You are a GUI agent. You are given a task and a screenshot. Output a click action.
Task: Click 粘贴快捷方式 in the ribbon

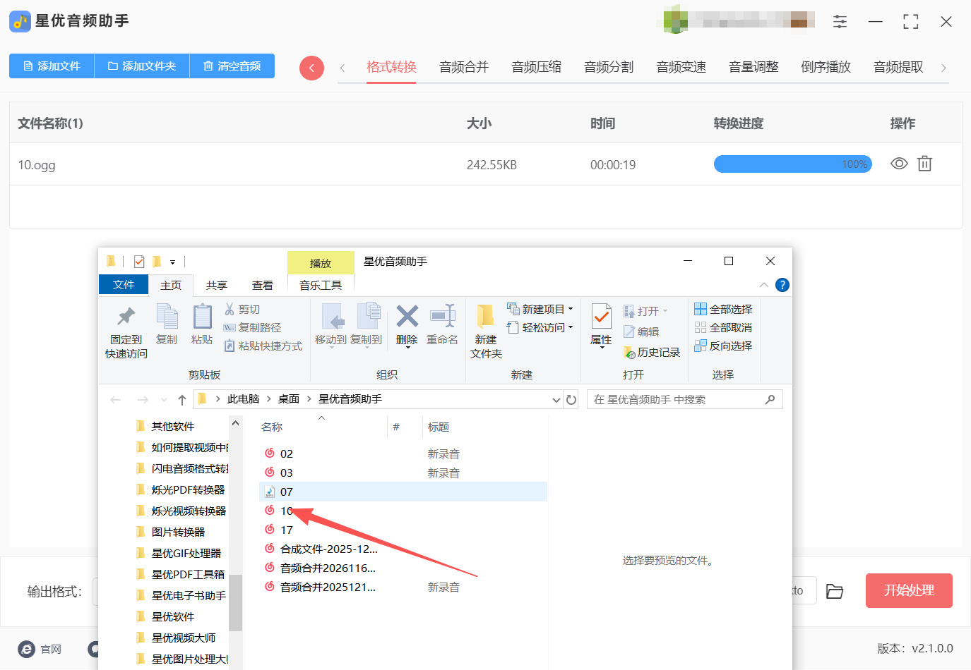(x=263, y=346)
